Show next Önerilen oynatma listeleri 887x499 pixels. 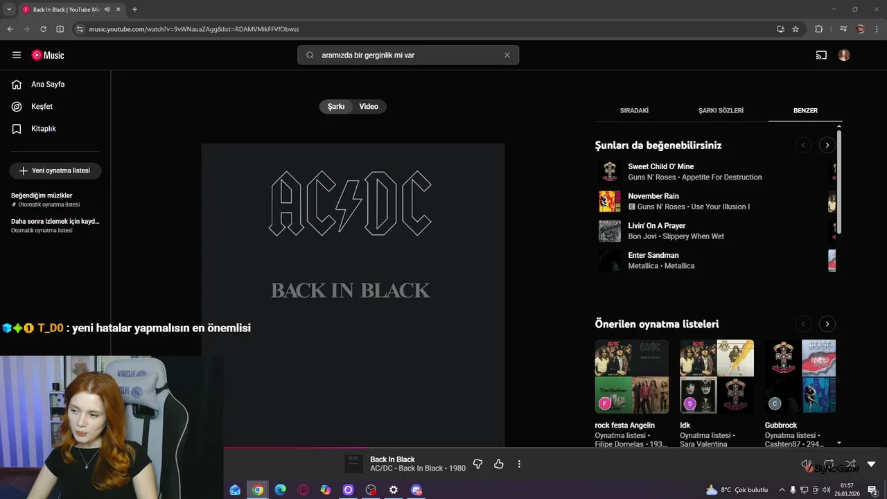pyautogui.click(x=827, y=324)
